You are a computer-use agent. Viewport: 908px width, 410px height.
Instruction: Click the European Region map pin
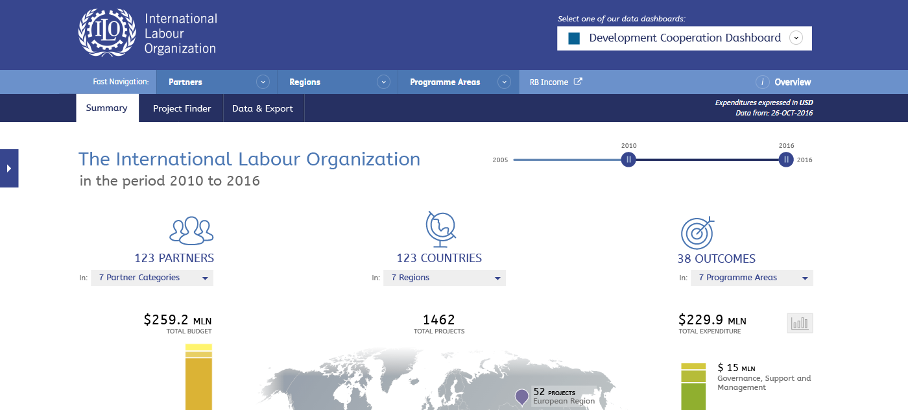[521, 398]
